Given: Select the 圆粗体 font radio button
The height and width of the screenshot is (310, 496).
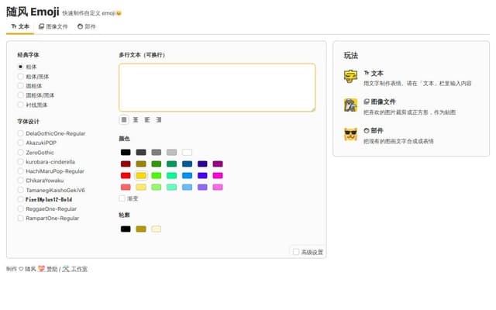Looking at the screenshot, I should pyautogui.click(x=21, y=86).
